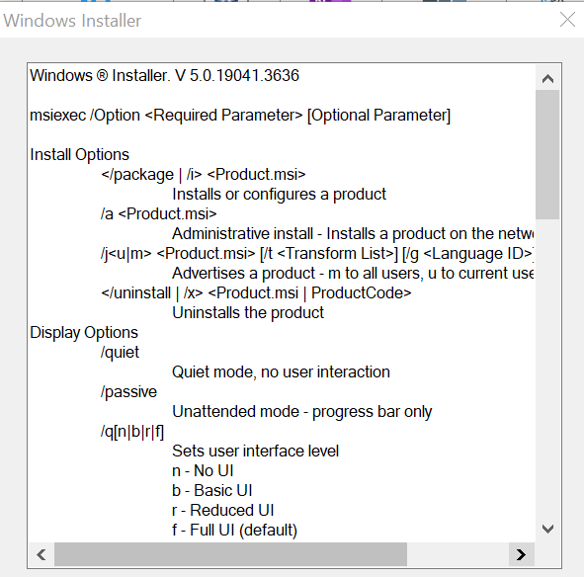Image resolution: width=584 pixels, height=577 pixels.
Task: Click the scroll right arrow at the bottom
Action: tap(522, 554)
